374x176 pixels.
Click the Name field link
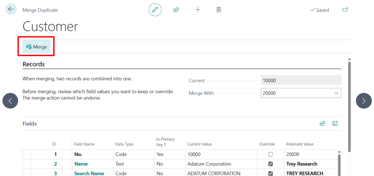(x=81, y=164)
